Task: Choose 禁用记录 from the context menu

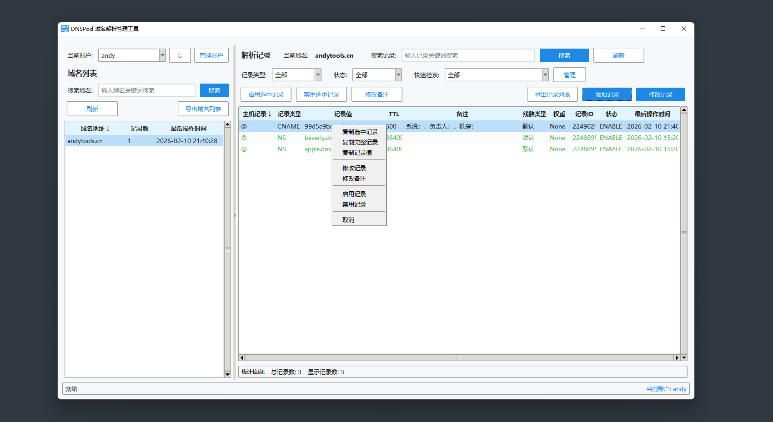Action: [354, 204]
